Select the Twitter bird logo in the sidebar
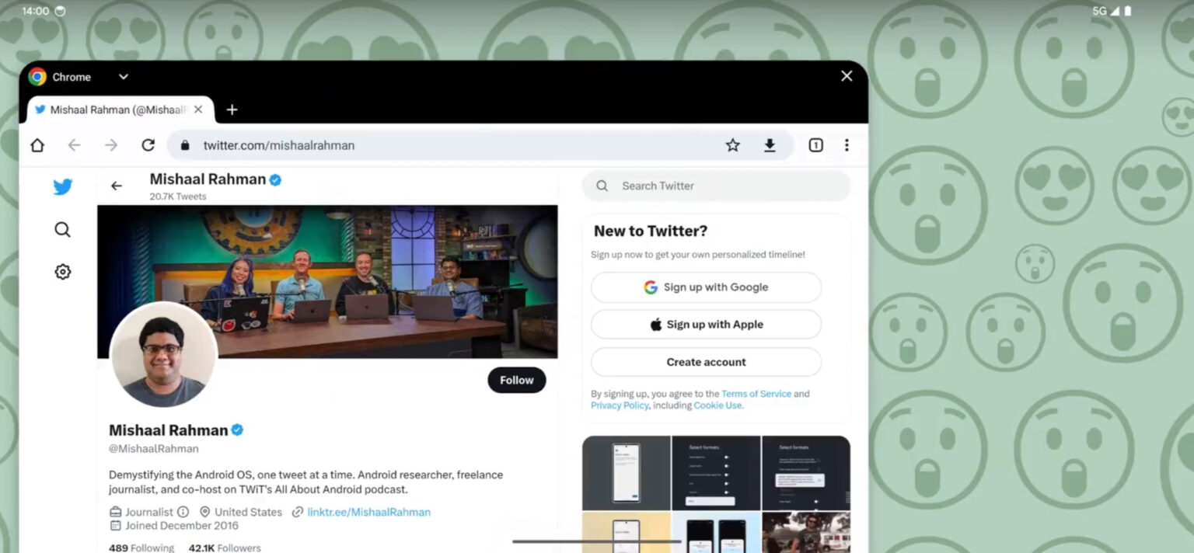This screenshot has height=553, width=1194. (62, 186)
